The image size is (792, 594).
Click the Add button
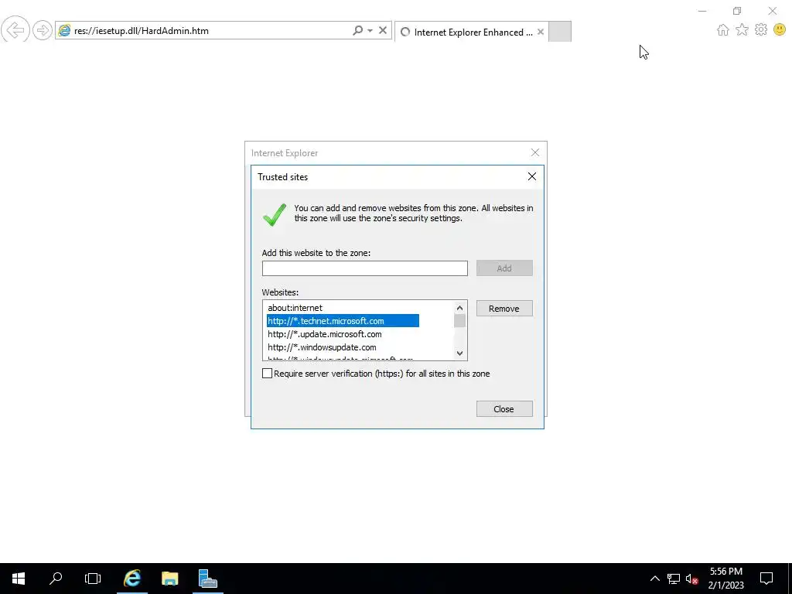point(504,268)
